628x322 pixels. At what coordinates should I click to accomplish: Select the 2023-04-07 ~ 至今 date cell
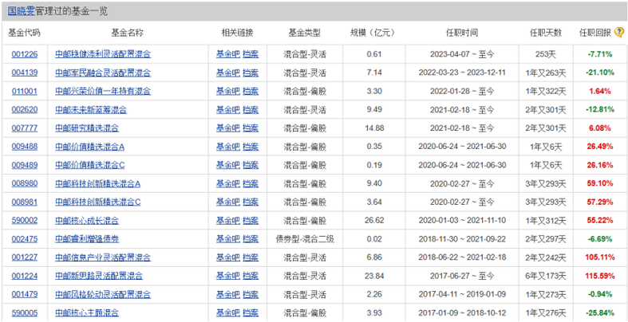point(462,54)
